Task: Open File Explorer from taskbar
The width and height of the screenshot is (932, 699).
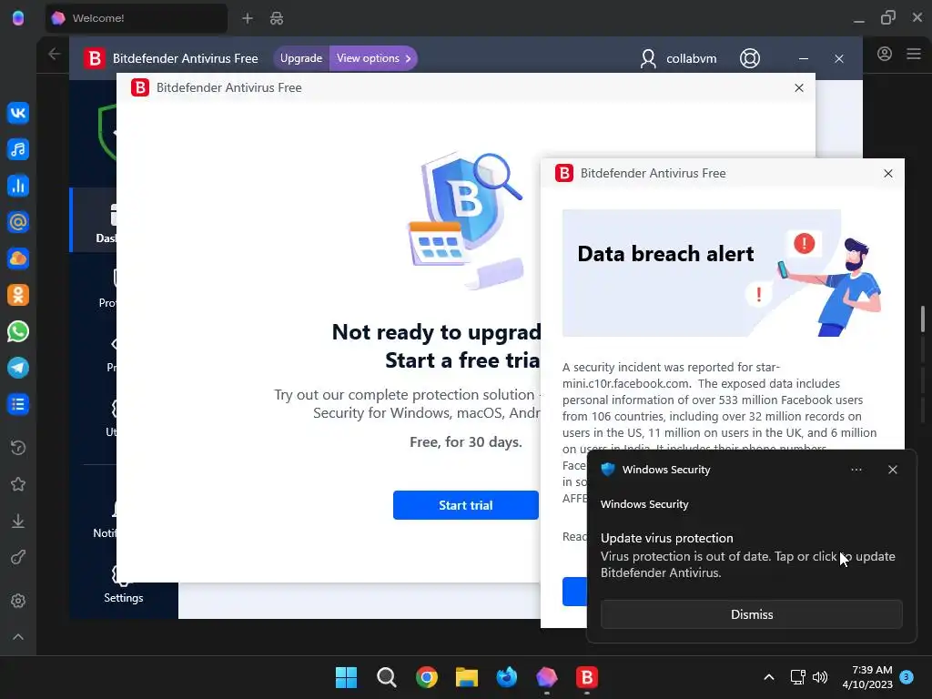Action: (467, 677)
